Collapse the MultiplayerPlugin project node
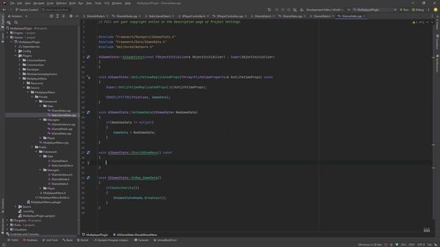Viewport: 440px width, 247px height. (12, 42)
